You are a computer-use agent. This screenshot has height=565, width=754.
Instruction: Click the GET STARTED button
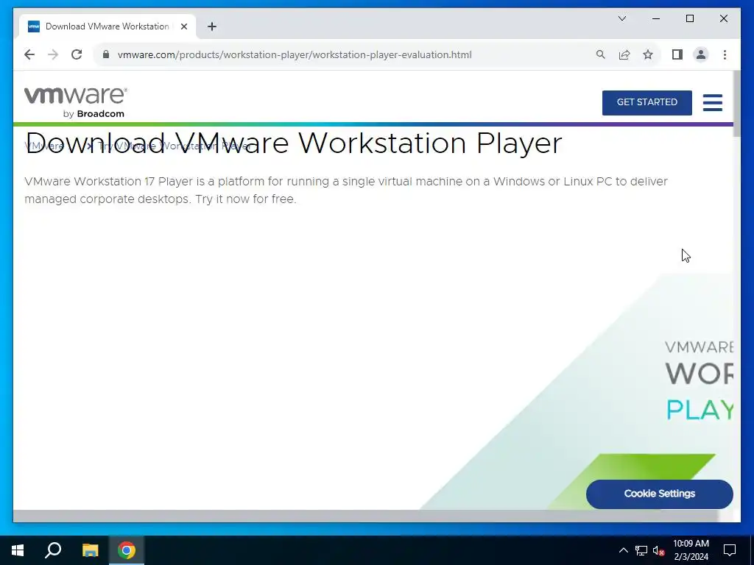(646, 102)
